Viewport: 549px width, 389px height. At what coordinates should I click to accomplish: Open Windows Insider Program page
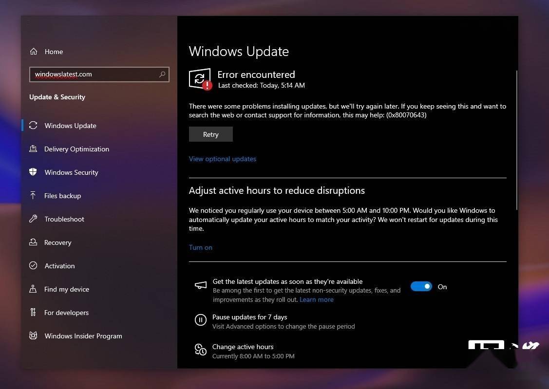tap(83, 336)
